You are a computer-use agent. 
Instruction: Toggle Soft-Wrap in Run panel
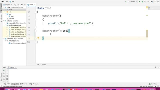pos(7,76)
